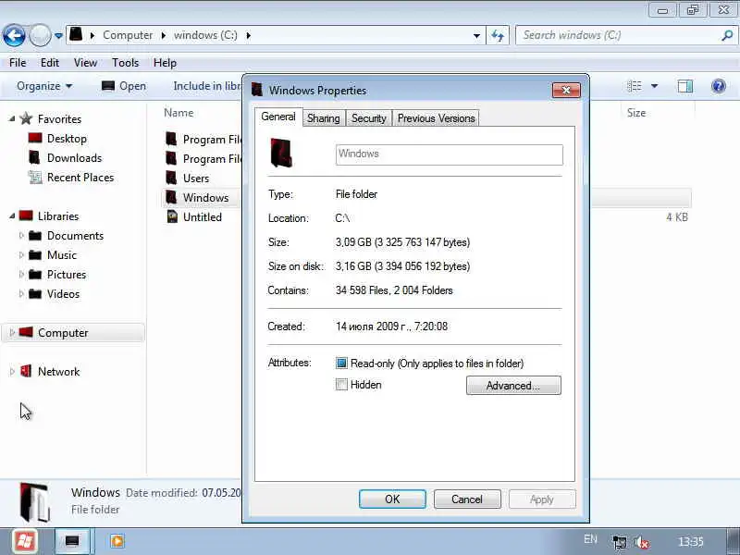Expand the Computer tree node
The image size is (740, 555).
pos(12,333)
